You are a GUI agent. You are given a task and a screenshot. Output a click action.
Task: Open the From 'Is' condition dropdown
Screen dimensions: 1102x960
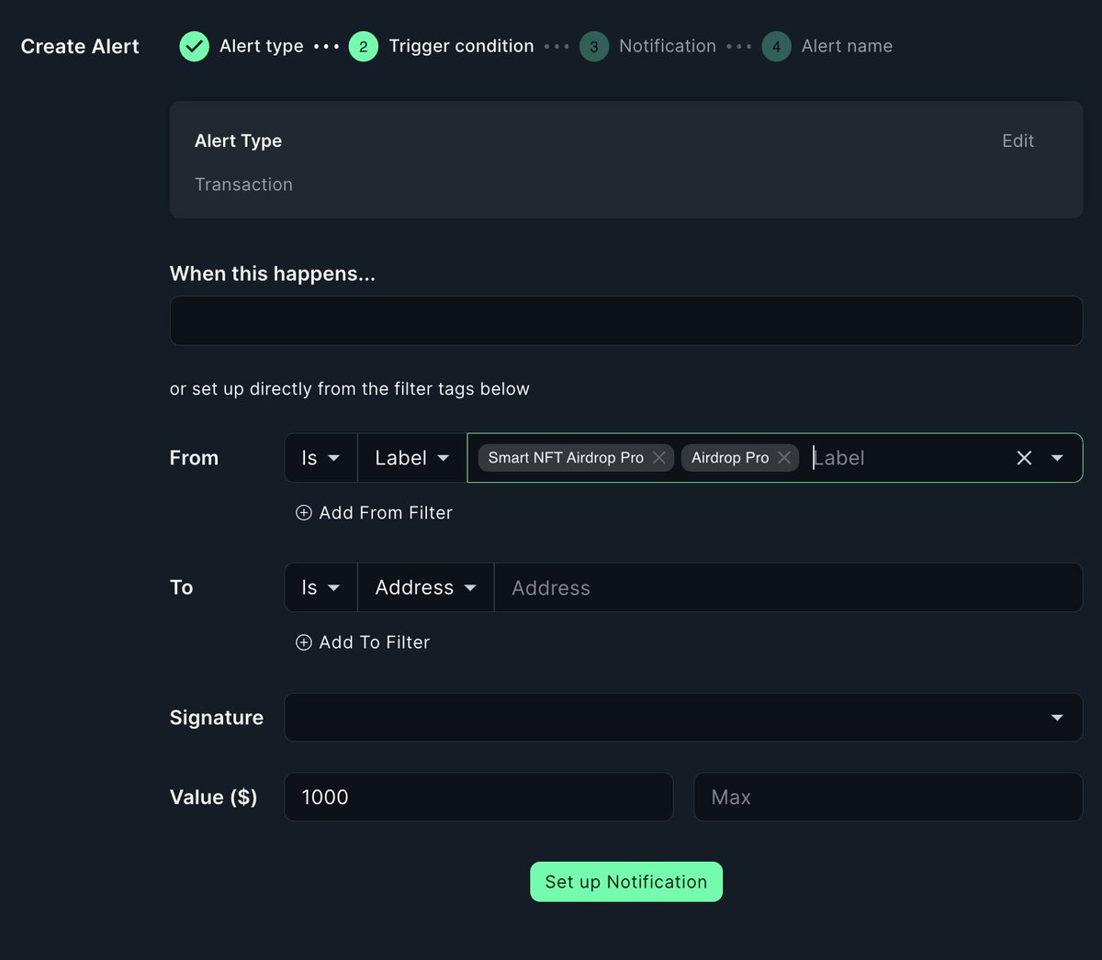tap(320, 457)
